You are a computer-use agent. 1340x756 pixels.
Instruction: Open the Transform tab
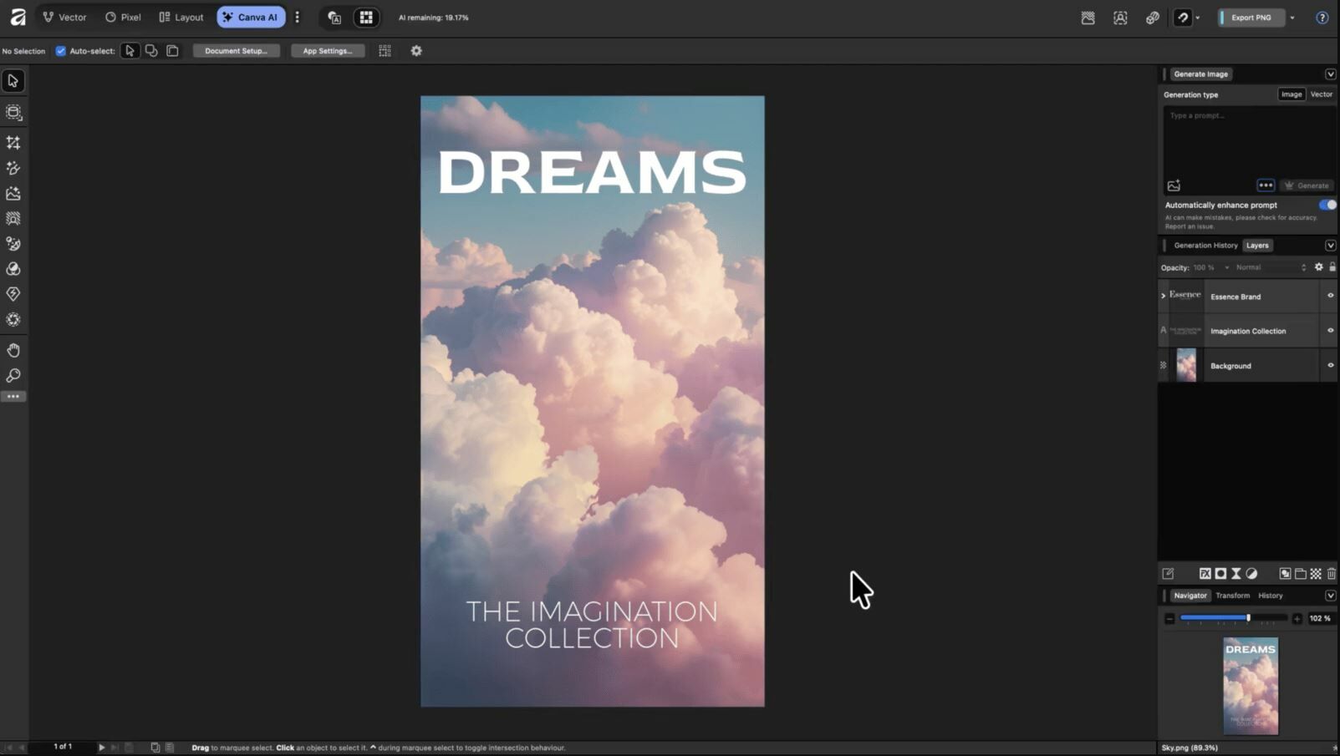(x=1233, y=595)
